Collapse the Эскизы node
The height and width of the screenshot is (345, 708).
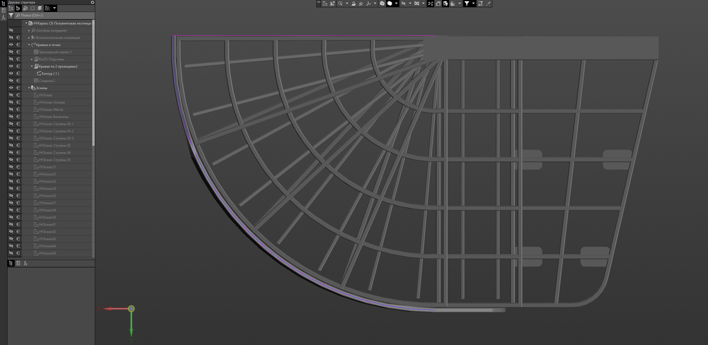tap(29, 88)
